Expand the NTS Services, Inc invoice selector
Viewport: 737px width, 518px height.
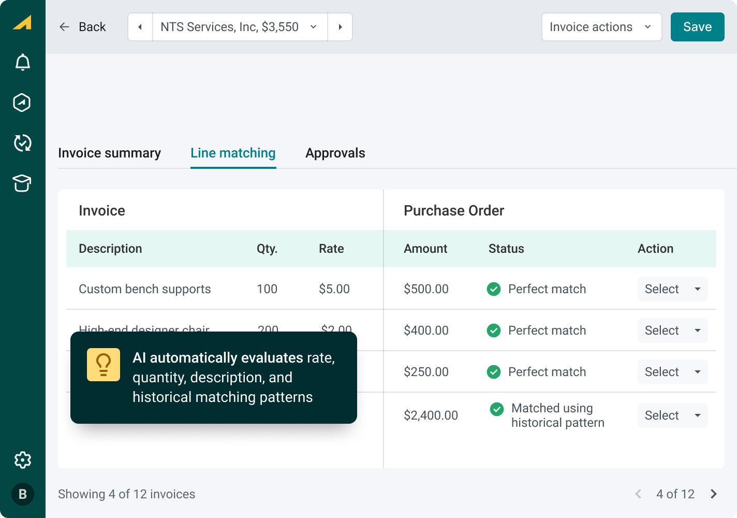[x=240, y=27]
